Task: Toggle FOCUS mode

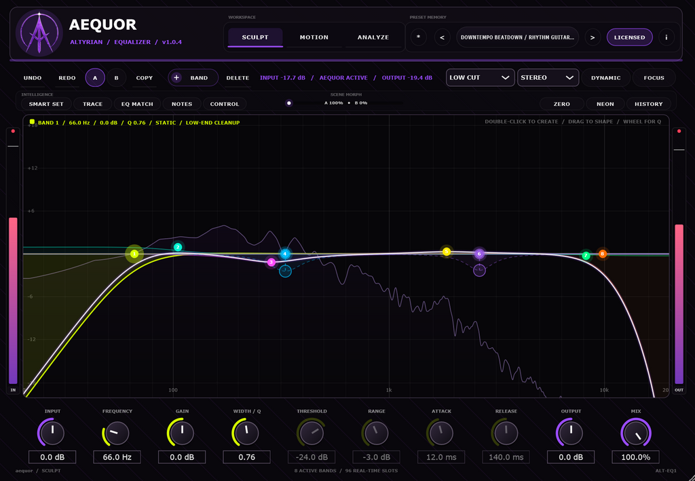Action: click(x=654, y=77)
